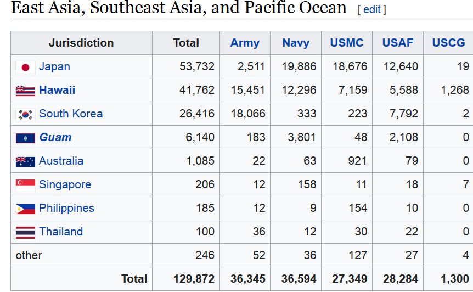Select the Army total 36,345
This screenshot has height=292, width=473.
(x=248, y=279)
